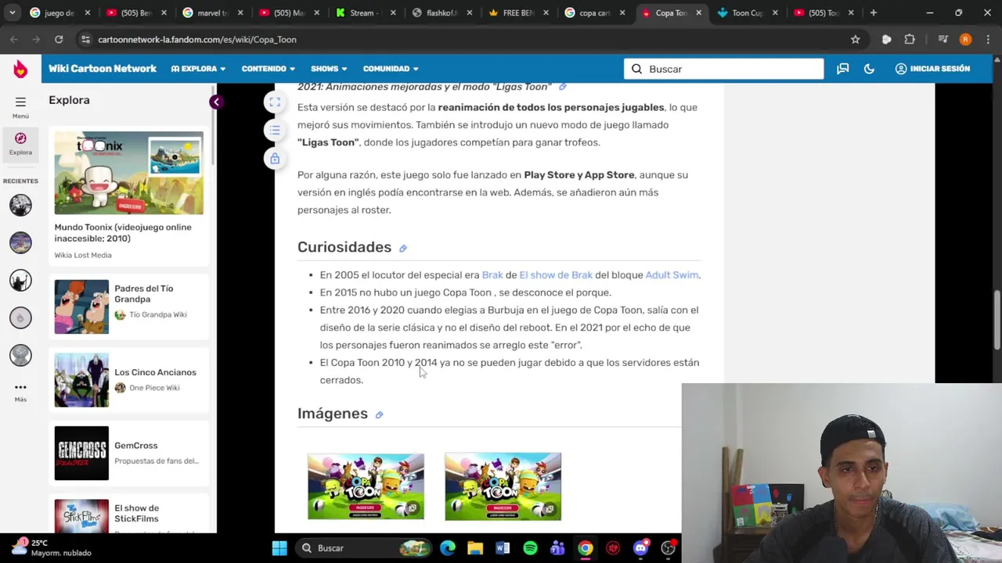The image size is (1002, 563).
Task: Expand the EXPLORA dropdown menu
Action: (198, 69)
